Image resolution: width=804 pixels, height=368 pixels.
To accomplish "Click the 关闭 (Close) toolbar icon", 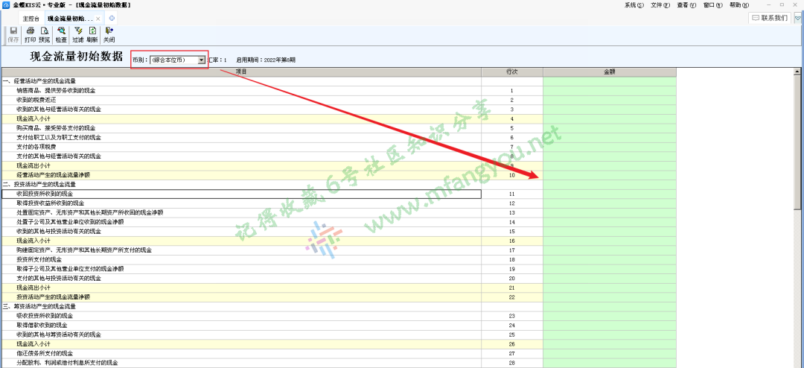I will 109,34.
